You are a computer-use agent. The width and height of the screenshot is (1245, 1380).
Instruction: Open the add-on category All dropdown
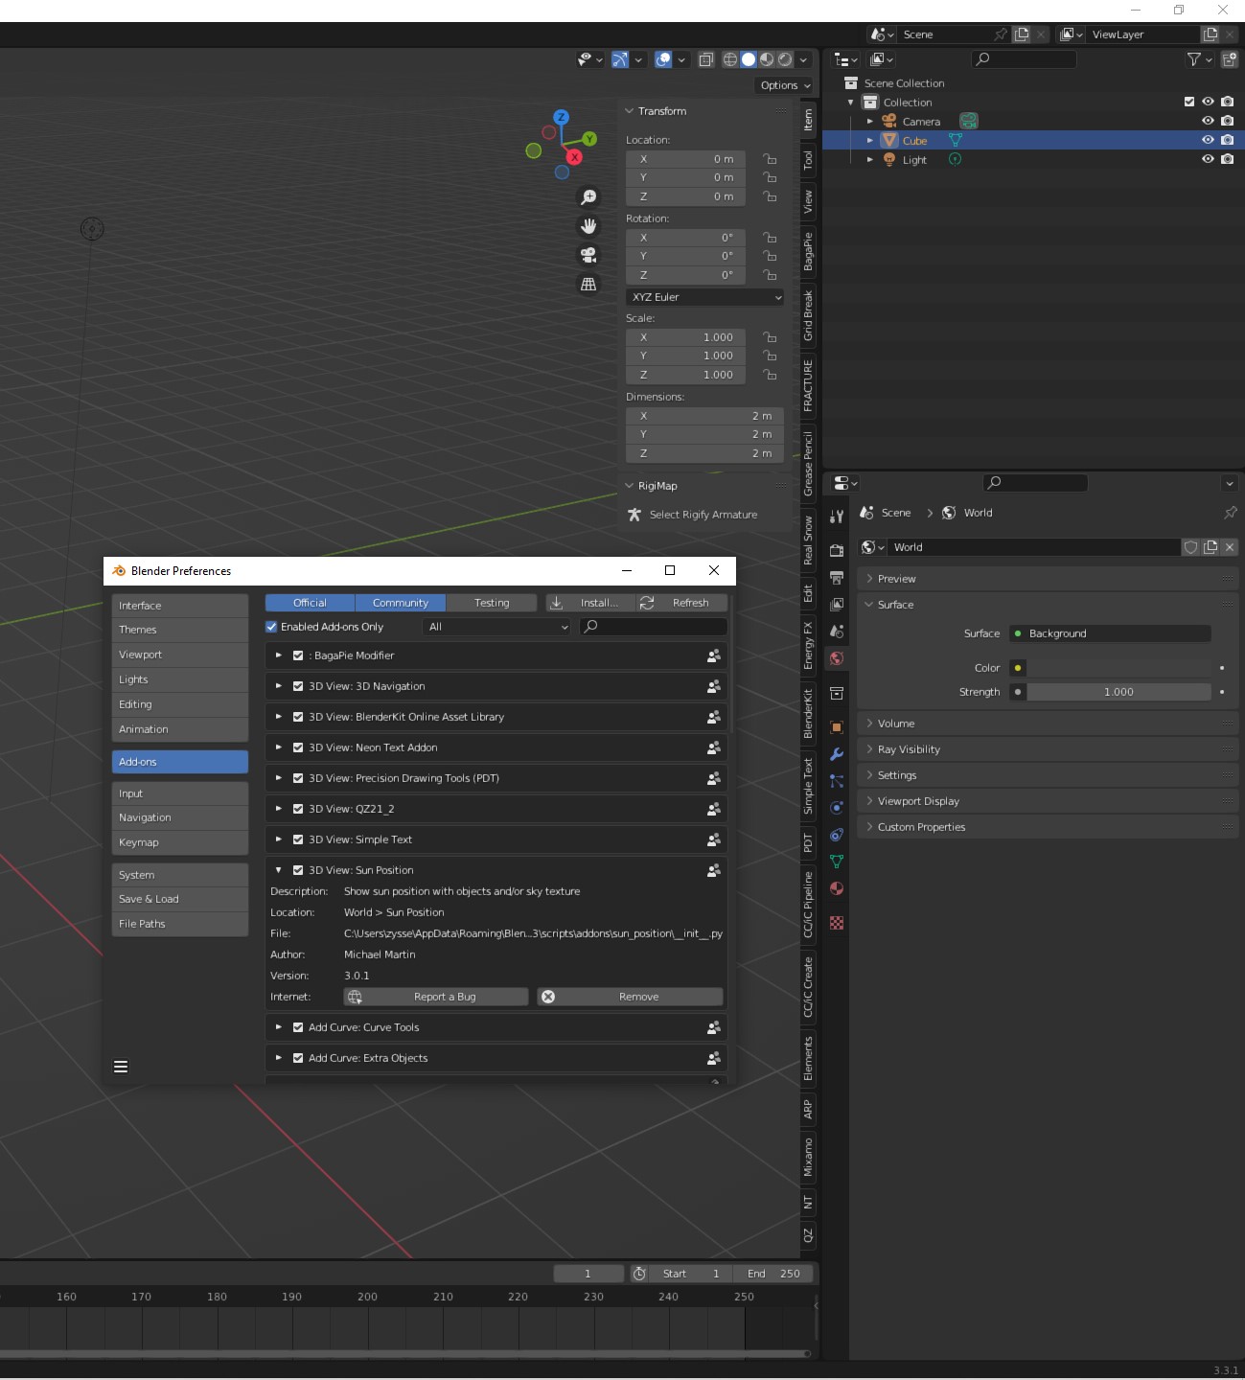pyautogui.click(x=496, y=627)
